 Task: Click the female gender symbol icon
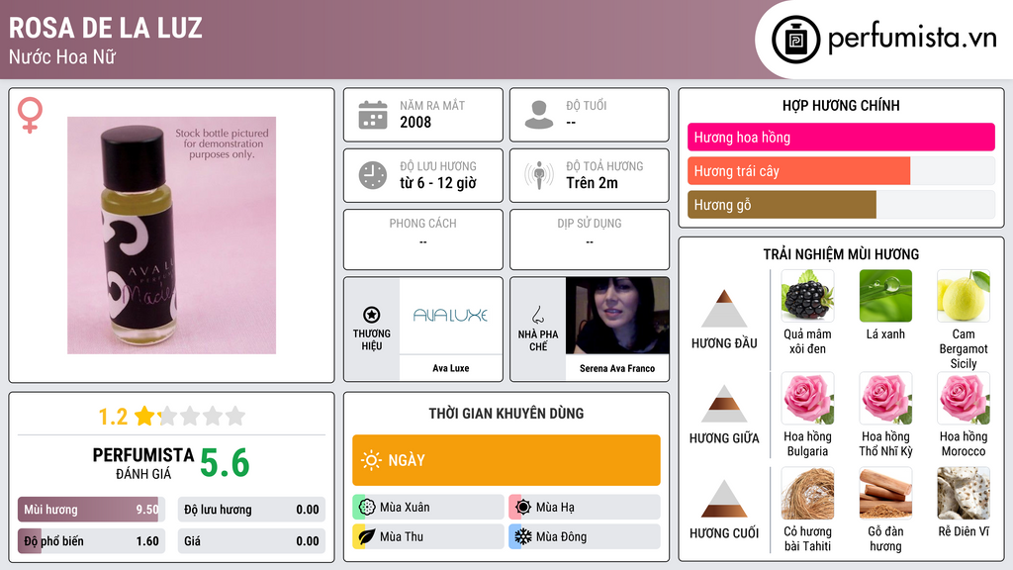pos(30,115)
